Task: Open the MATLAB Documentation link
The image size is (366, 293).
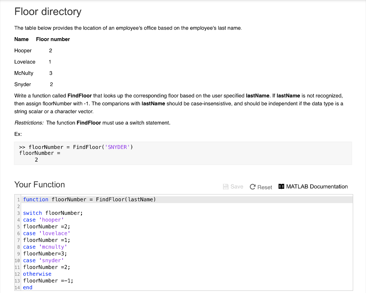Action: pos(317,187)
